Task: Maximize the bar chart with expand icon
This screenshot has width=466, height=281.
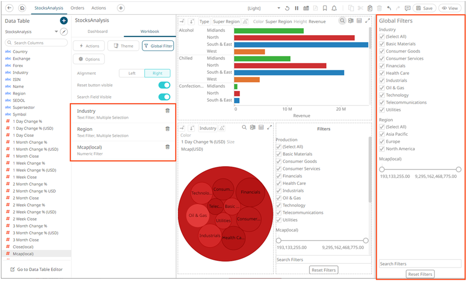Action: click(x=368, y=21)
